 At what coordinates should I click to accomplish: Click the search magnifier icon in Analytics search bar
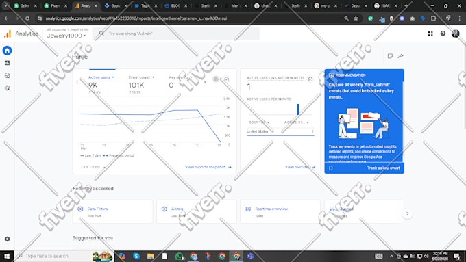coord(101,34)
